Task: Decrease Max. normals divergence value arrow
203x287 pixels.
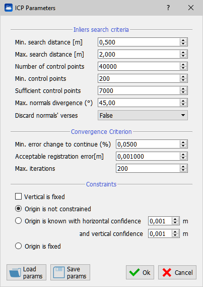Action: [x=183, y=105]
